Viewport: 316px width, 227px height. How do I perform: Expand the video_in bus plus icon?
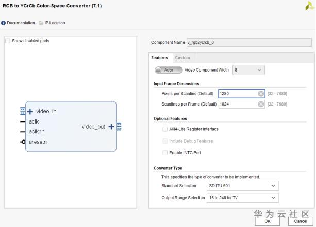pyautogui.click(x=30, y=111)
